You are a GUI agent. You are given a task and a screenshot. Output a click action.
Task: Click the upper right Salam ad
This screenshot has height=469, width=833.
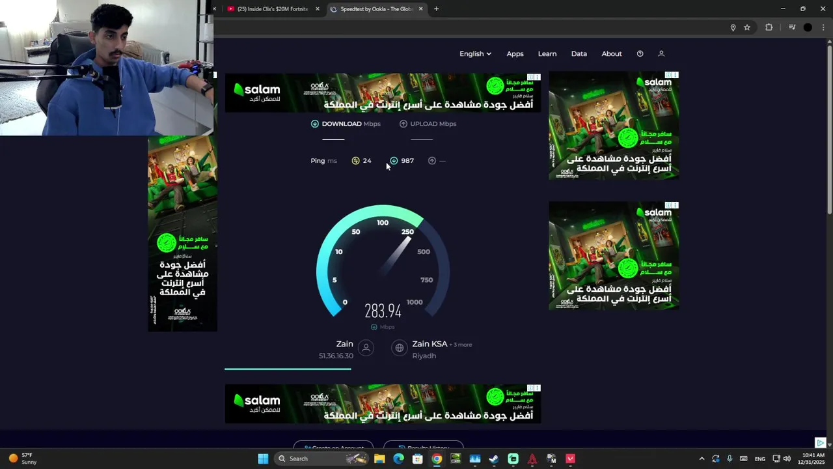(614, 125)
